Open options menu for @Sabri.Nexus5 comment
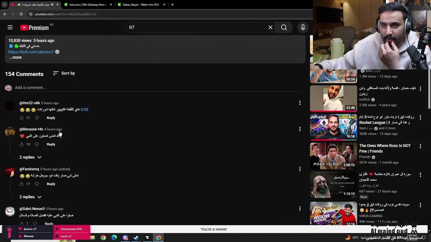The image size is (431, 242). [x=300, y=209]
